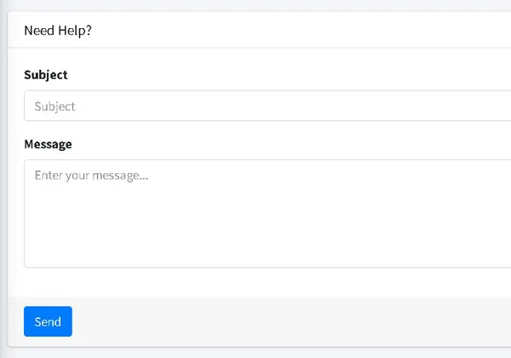The image size is (511, 358).
Task: Click the bold Subject label
Action: [46, 75]
